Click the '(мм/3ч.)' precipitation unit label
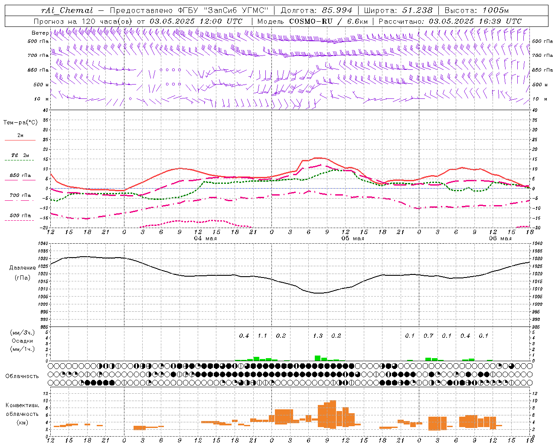The height and width of the screenshot is (444, 555). click(23, 333)
